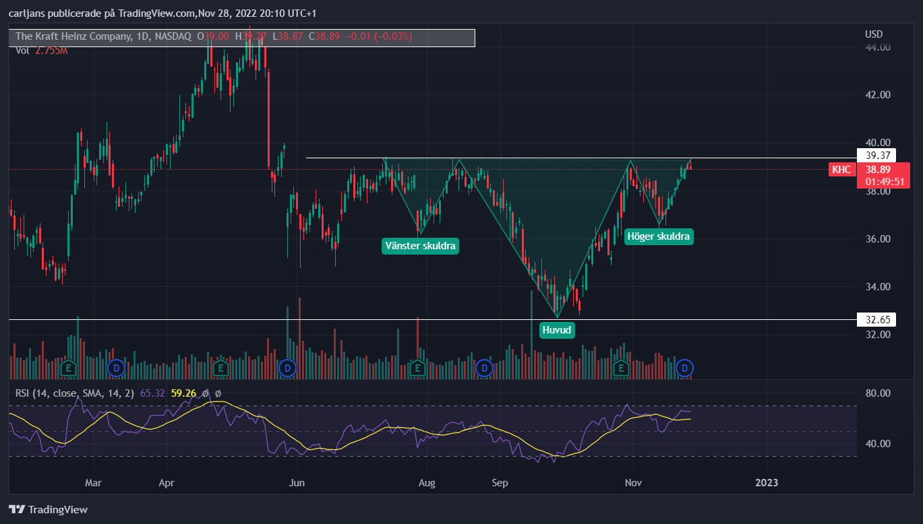Click the USD currency label on price axis
This screenshot has height=524, width=923.
click(874, 34)
